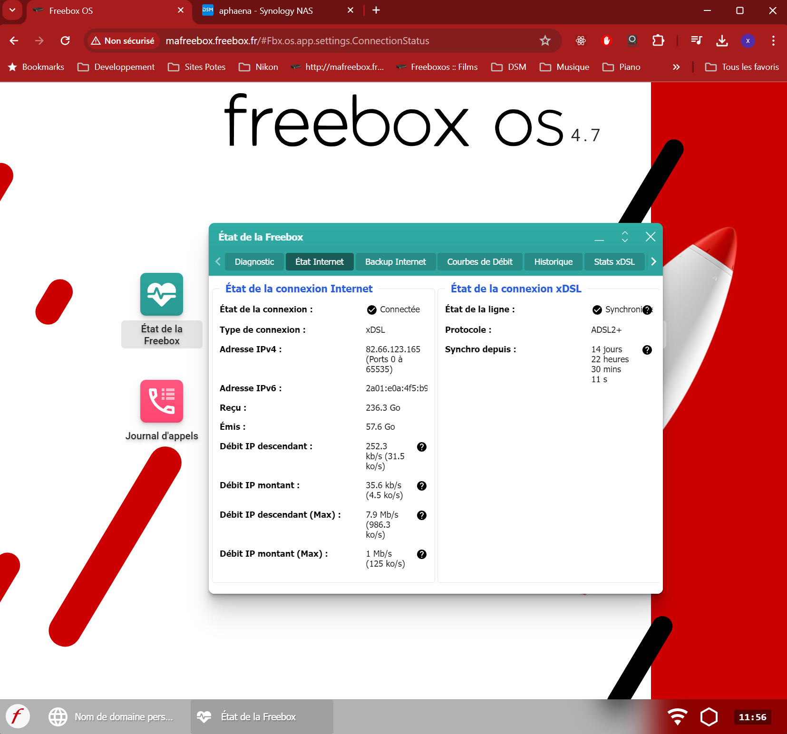
Task: Click help icon next to Débit IP descendant
Action: pyautogui.click(x=421, y=447)
